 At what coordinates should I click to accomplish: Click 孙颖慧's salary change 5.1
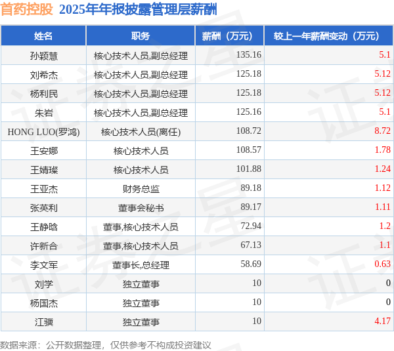(x=385, y=54)
